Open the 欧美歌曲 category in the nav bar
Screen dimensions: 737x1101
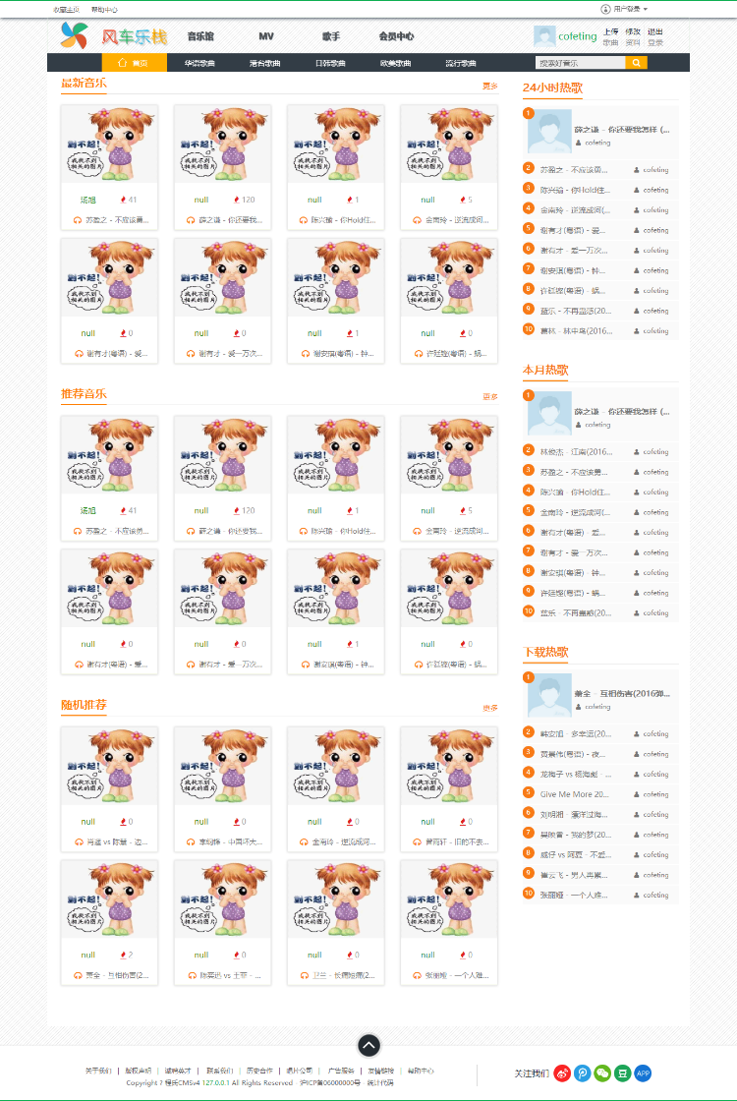click(x=396, y=63)
